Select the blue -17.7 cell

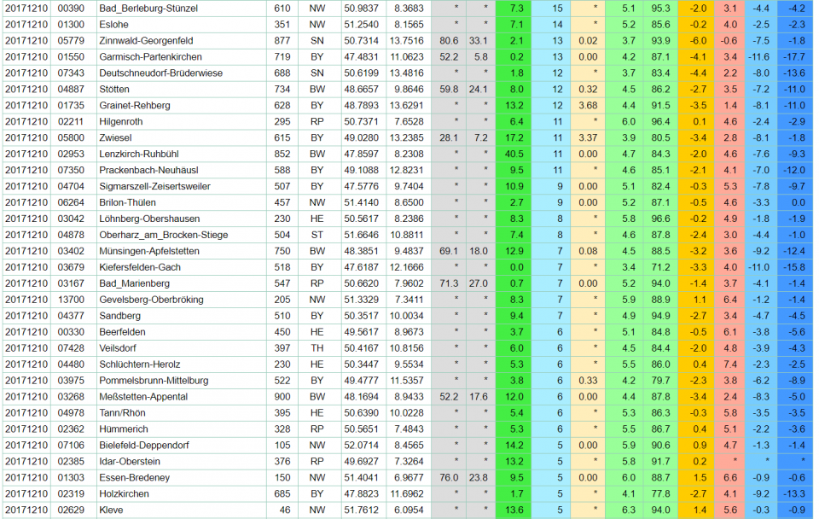click(795, 56)
